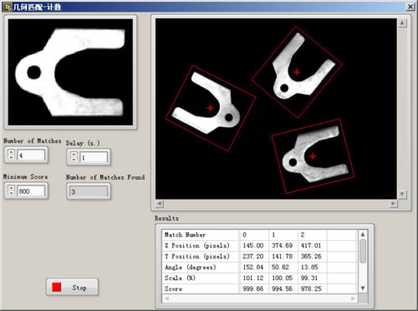418x311 pixels.
Task: Decrement the Number of Matches stepper
Action: pos(11,157)
